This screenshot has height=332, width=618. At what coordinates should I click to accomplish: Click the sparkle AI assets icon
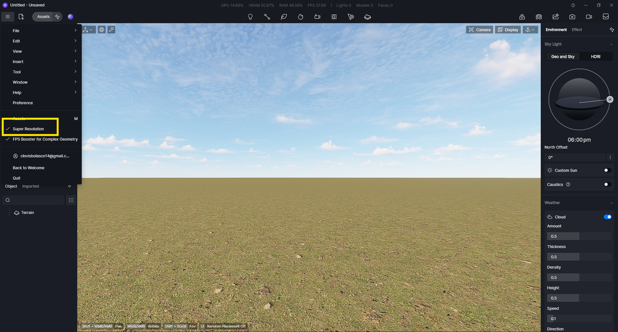(57, 17)
